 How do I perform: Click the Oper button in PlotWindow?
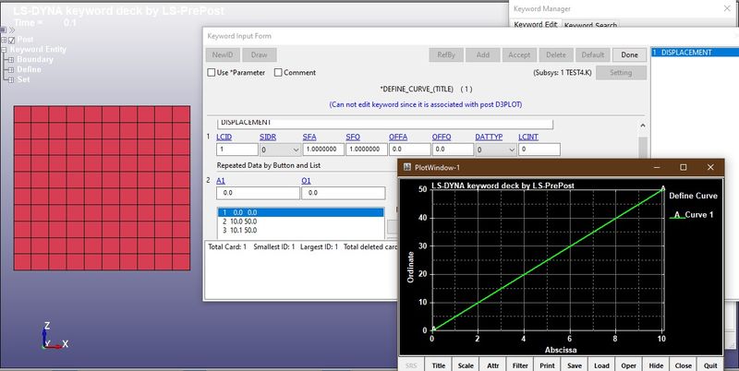(629, 365)
